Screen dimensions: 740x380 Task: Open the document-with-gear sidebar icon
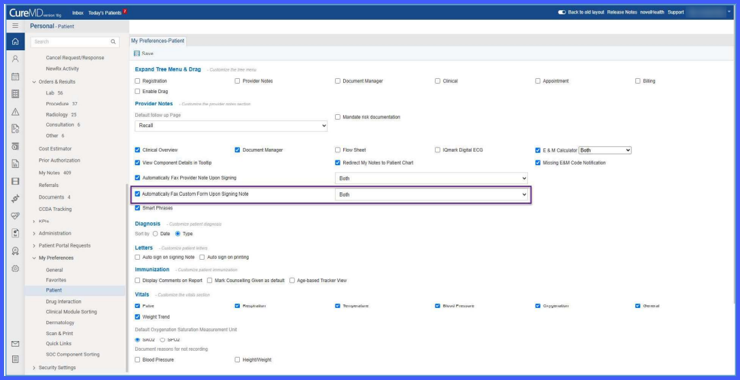pyautogui.click(x=15, y=129)
